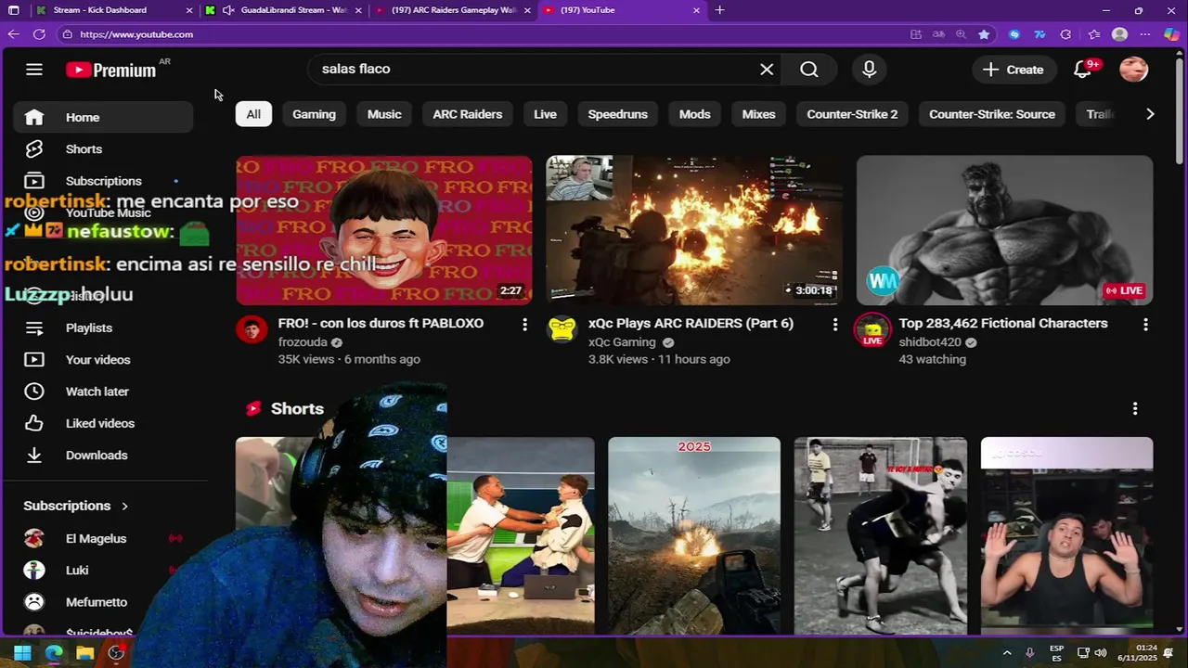Go back with the browser back arrow
This screenshot has height=668, width=1188.
(13, 34)
